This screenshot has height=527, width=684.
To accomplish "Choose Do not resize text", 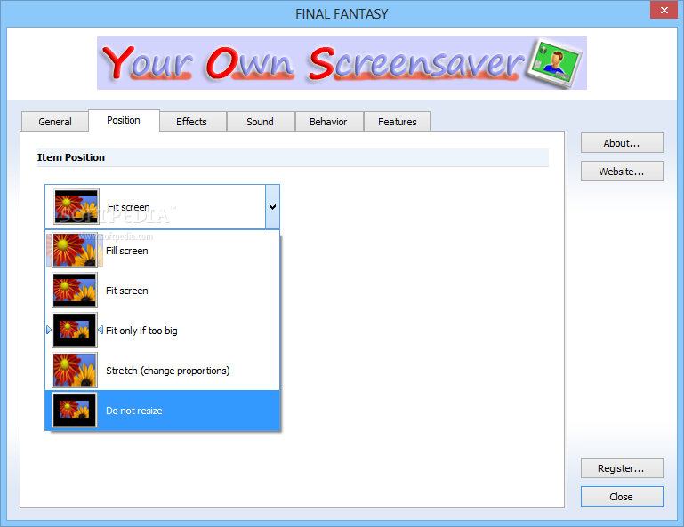I will (134, 411).
